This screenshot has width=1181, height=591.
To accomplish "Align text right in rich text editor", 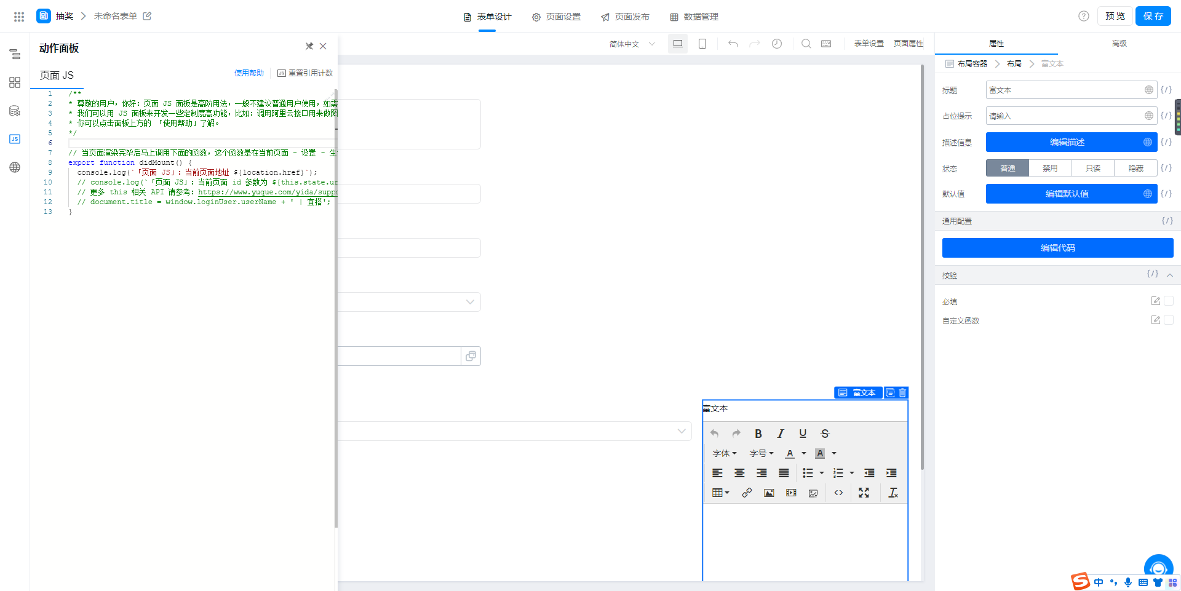I will point(761,473).
